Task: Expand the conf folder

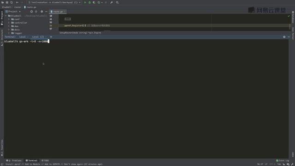Action: tap(9, 19)
